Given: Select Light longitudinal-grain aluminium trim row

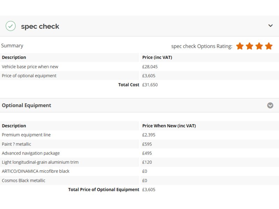Looking at the screenshot, I should pyautogui.click(x=40, y=162).
